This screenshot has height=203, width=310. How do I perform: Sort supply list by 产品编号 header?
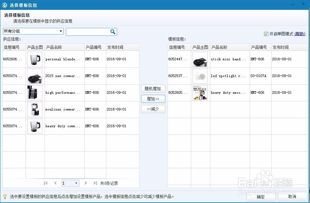click(x=95, y=47)
